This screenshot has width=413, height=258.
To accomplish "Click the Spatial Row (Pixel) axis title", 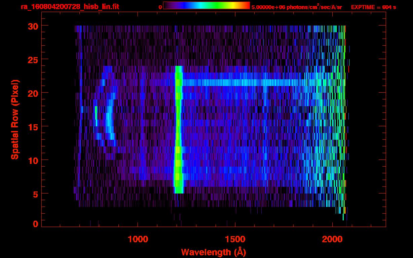I will coord(14,119).
